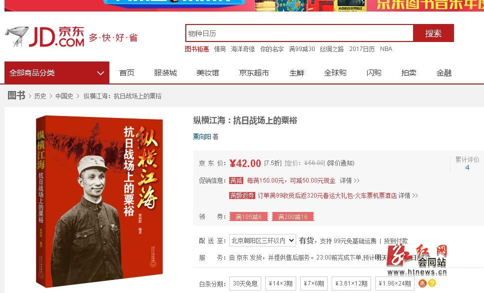Click the 满额返券 promotion tag

click(x=242, y=195)
